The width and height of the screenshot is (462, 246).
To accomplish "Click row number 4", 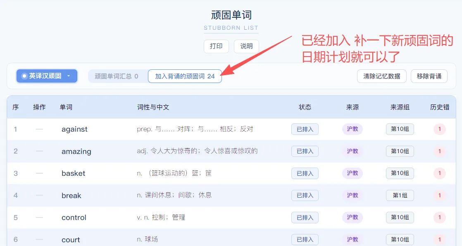I will [x=16, y=195].
